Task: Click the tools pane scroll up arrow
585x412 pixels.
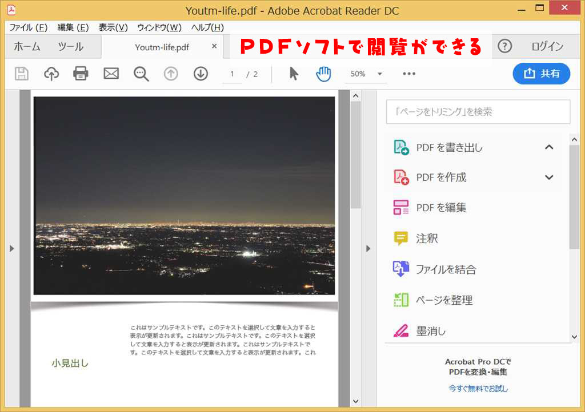Action: (x=574, y=140)
